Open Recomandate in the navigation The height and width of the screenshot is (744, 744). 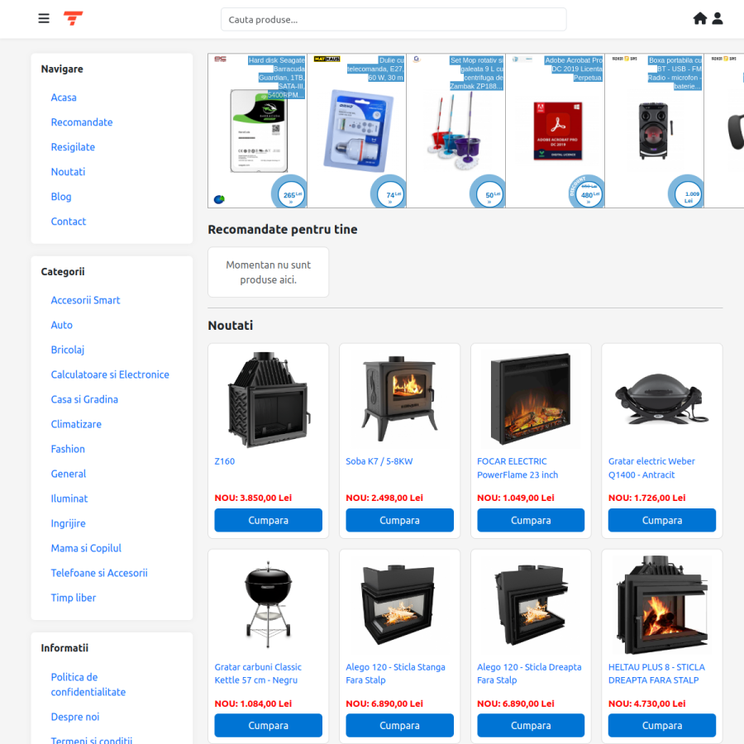coord(82,122)
